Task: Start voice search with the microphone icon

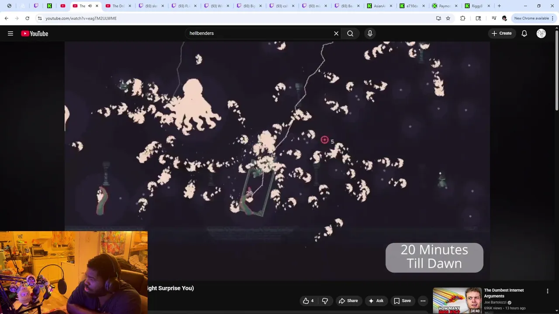Action: pyautogui.click(x=370, y=34)
